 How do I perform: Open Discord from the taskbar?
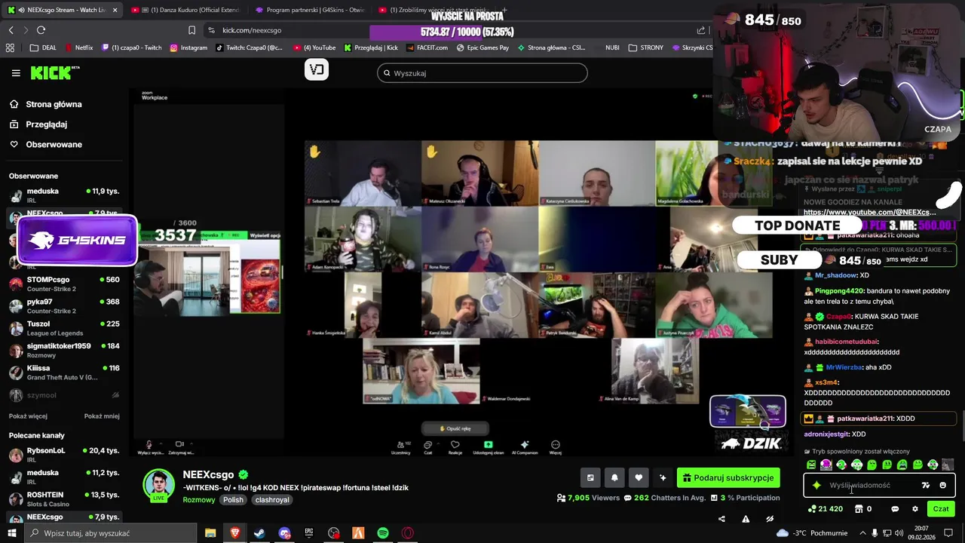click(284, 533)
